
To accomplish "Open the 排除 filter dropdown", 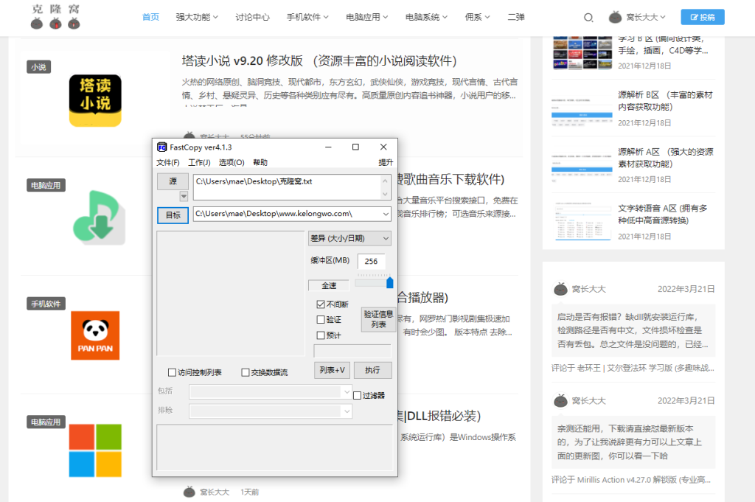I will click(270, 411).
